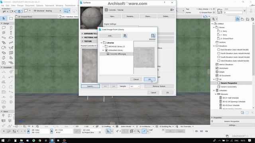Open the Document menu
255x143 pixels.
pos(30,6)
